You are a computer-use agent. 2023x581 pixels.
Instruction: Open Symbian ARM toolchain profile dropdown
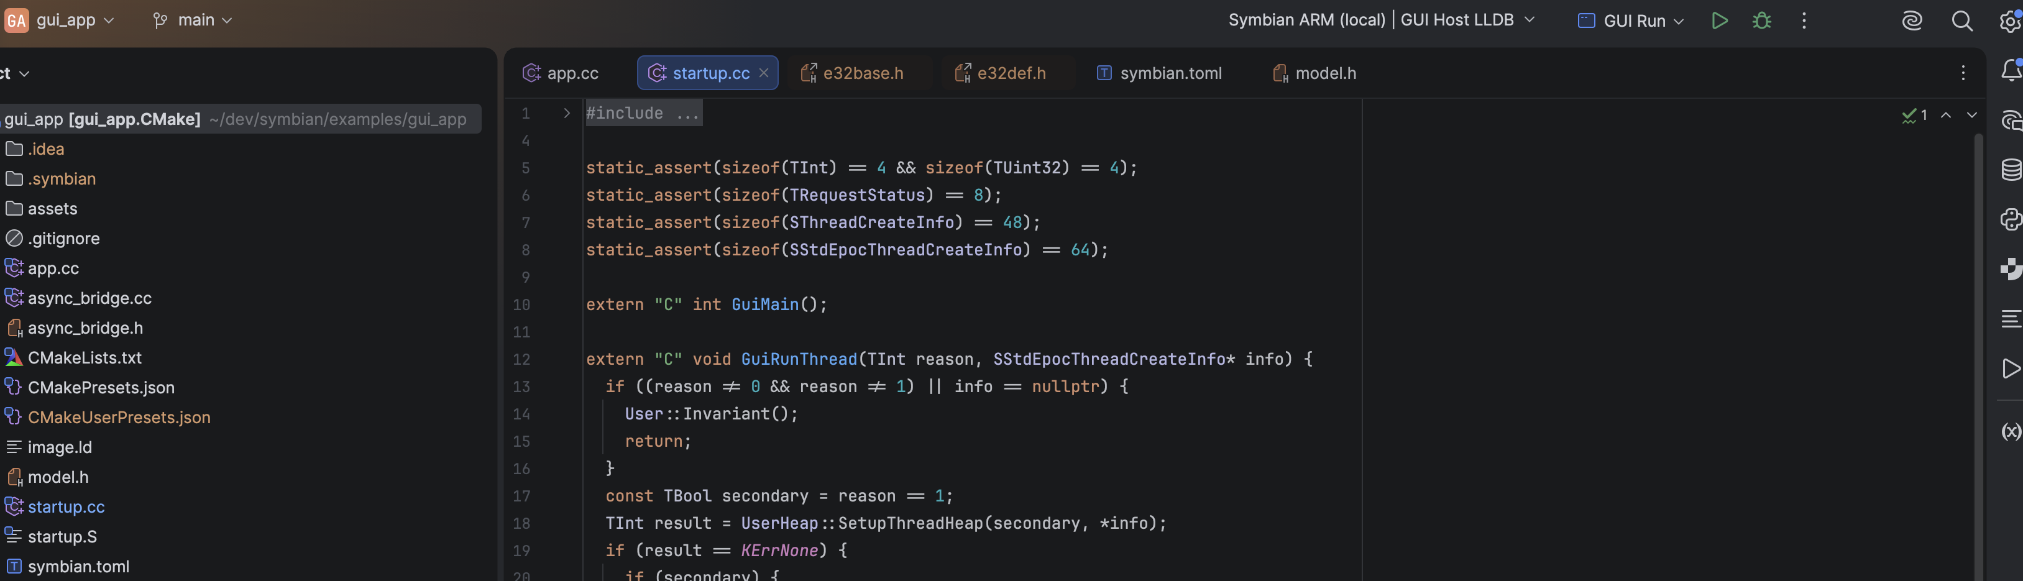(x=1382, y=21)
